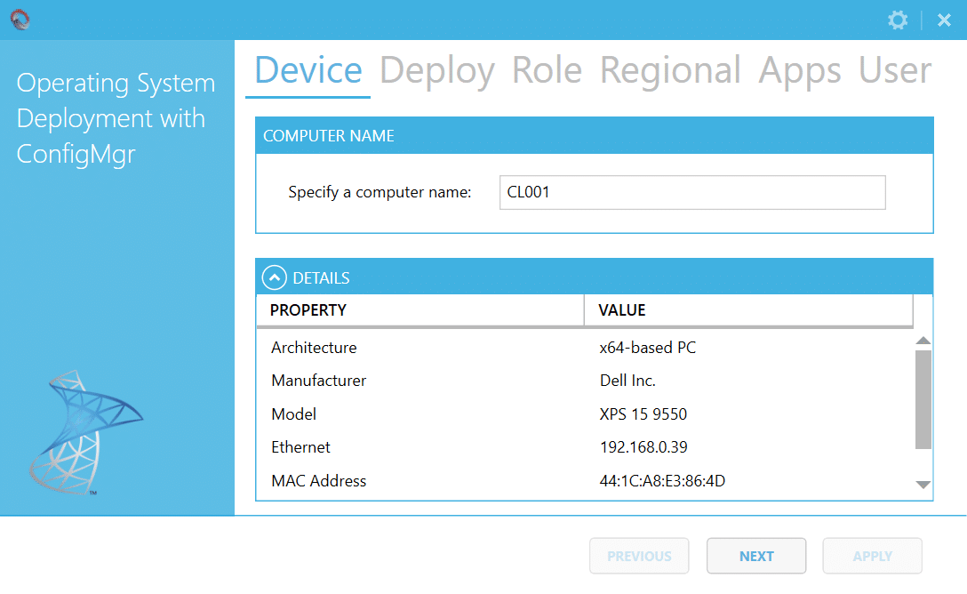Go to the Apps tab

[x=798, y=70]
